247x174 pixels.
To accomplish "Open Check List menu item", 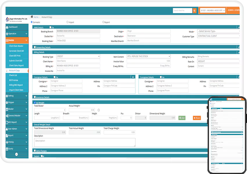I will tap(13, 75).
